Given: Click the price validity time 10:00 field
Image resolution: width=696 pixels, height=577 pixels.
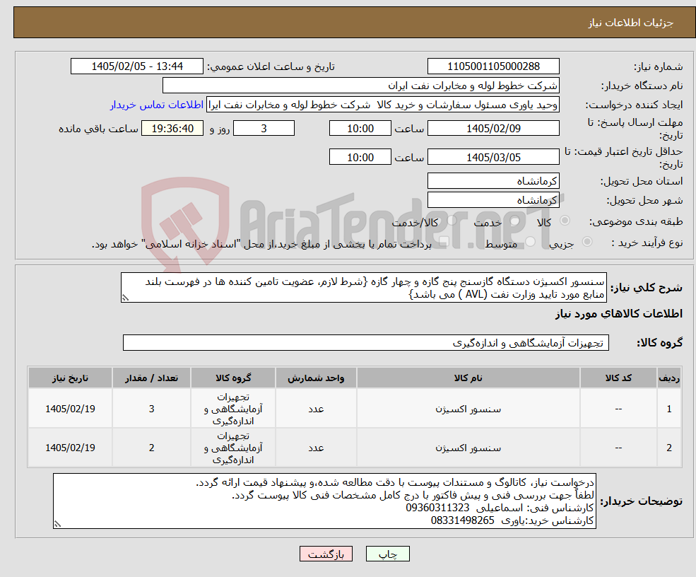Looking at the screenshot, I should coord(360,157).
